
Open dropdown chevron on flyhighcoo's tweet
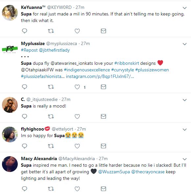click(184, 130)
